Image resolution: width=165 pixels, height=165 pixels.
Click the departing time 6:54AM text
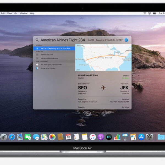87,102
